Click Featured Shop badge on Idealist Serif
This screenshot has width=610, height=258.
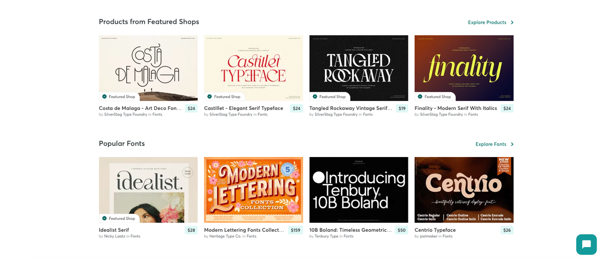119,218
